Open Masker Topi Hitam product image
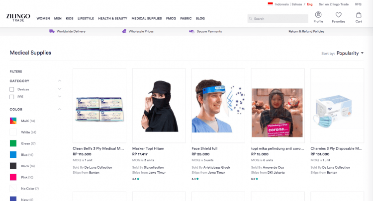The height and width of the screenshot is (201, 373). [159, 106]
